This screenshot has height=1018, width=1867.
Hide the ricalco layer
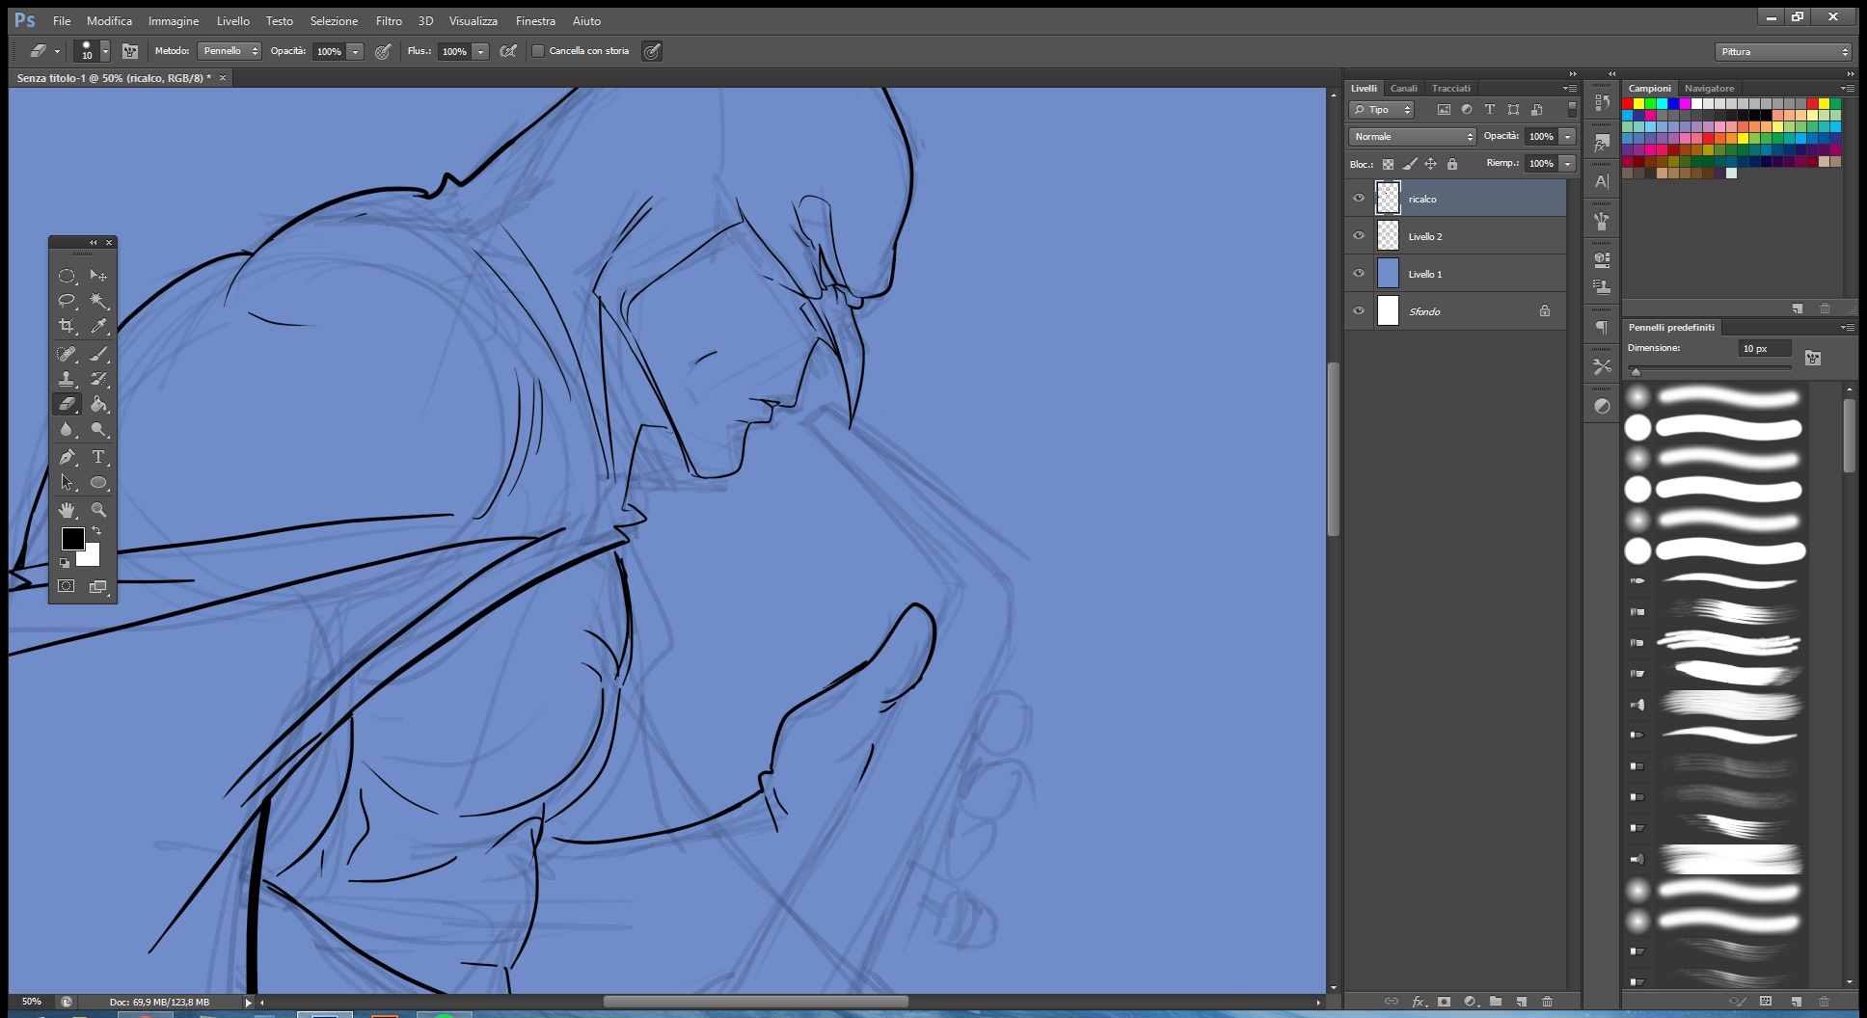pyautogui.click(x=1359, y=199)
